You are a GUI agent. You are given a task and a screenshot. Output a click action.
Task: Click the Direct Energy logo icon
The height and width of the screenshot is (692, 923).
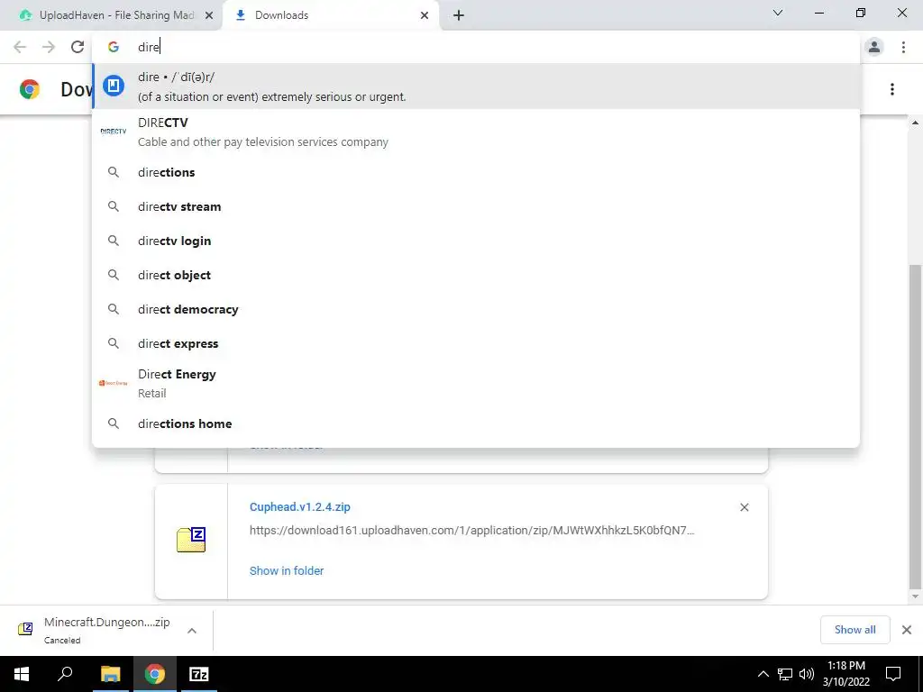point(114,383)
